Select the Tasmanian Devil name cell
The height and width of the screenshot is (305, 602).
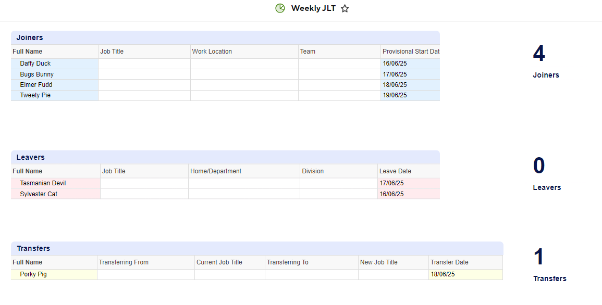coord(56,183)
